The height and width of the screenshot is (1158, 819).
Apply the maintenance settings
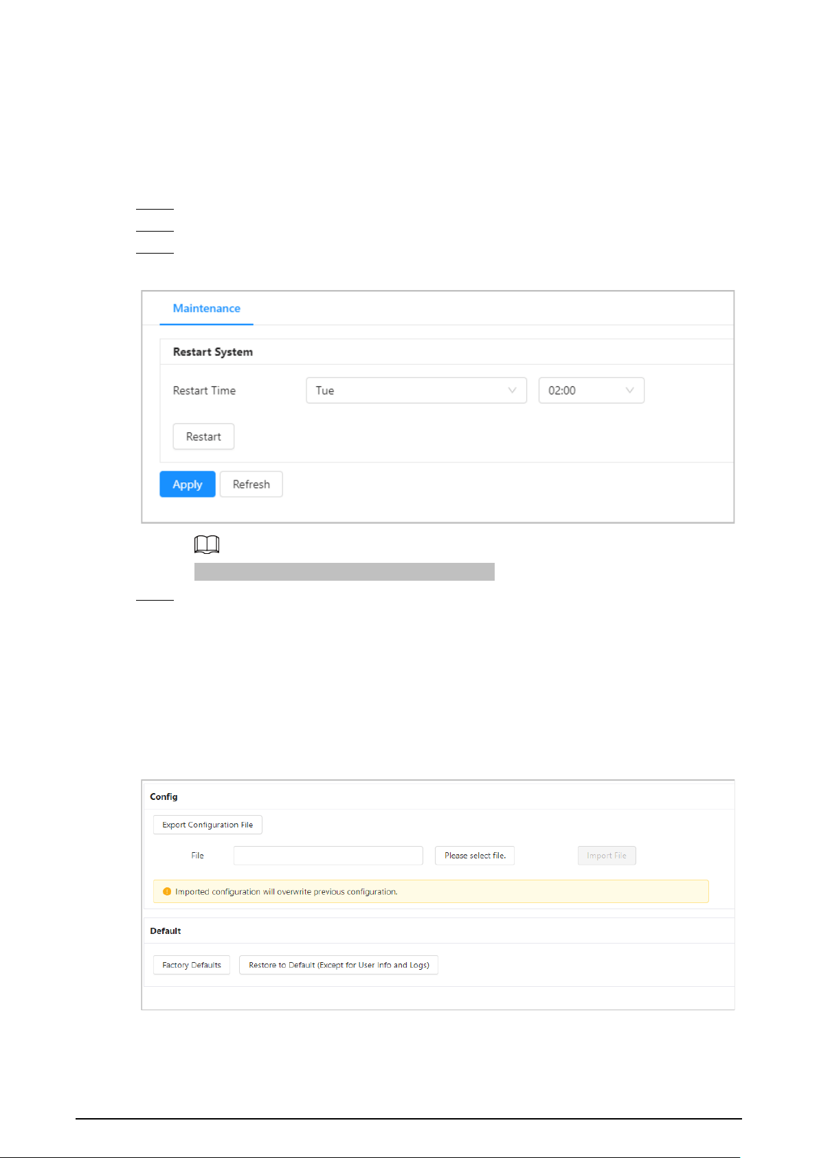tap(188, 485)
